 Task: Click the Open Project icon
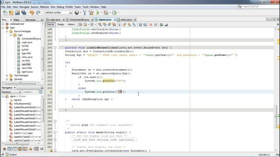click(x=17, y=13)
